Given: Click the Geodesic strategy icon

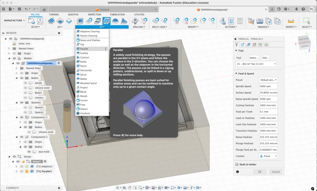Looking at the screenshot, I should pos(77,113).
